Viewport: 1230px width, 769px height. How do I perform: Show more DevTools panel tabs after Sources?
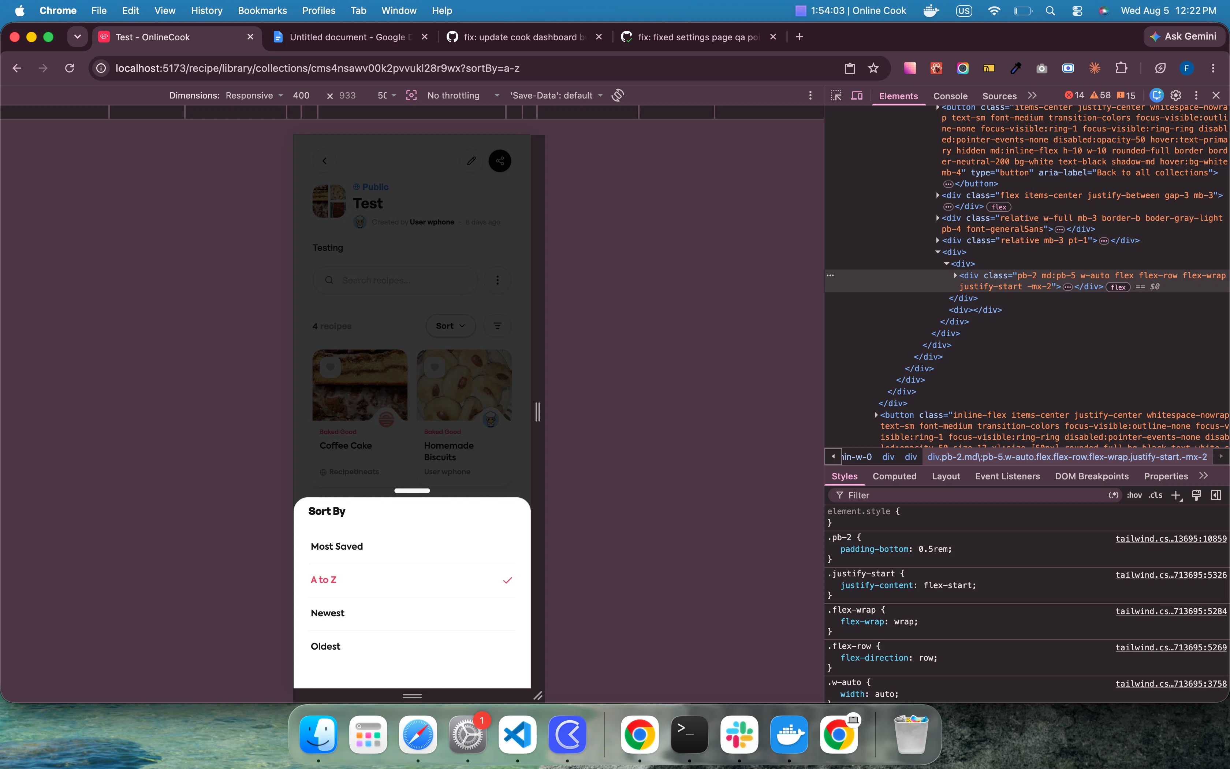[1032, 96]
